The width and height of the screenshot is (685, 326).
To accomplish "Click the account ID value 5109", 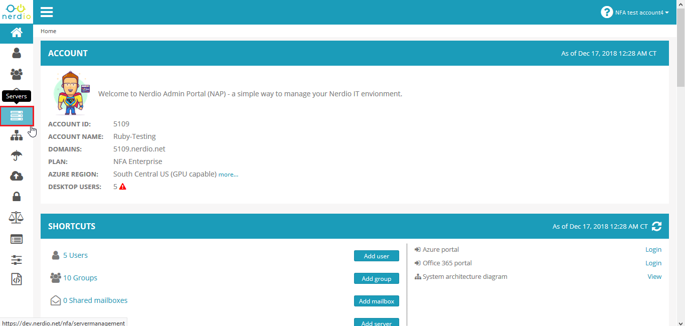I will pos(121,124).
